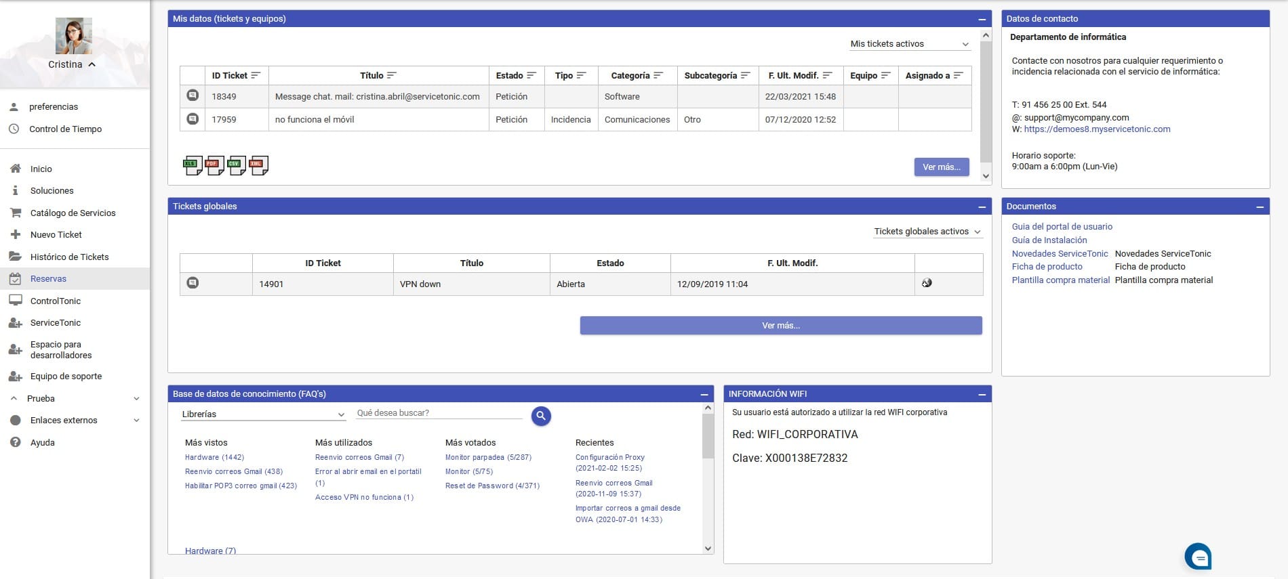Open FAQ Acceso VPN no funciona (1)
This screenshot has height=579, width=1288.
[364, 498]
